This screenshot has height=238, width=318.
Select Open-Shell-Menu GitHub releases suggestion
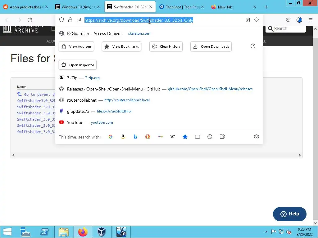coord(159,89)
